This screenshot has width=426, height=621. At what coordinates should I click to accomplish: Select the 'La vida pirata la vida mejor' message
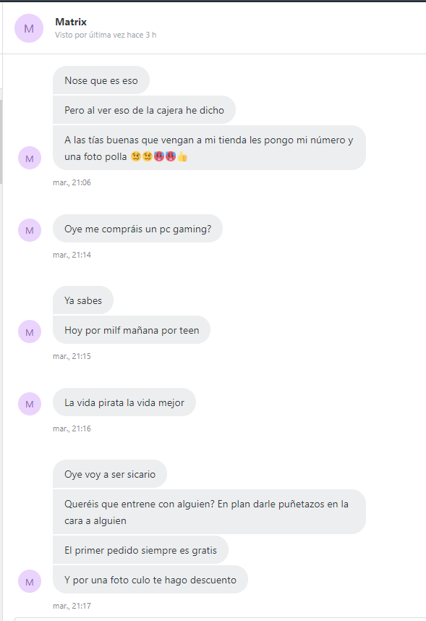click(x=124, y=402)
